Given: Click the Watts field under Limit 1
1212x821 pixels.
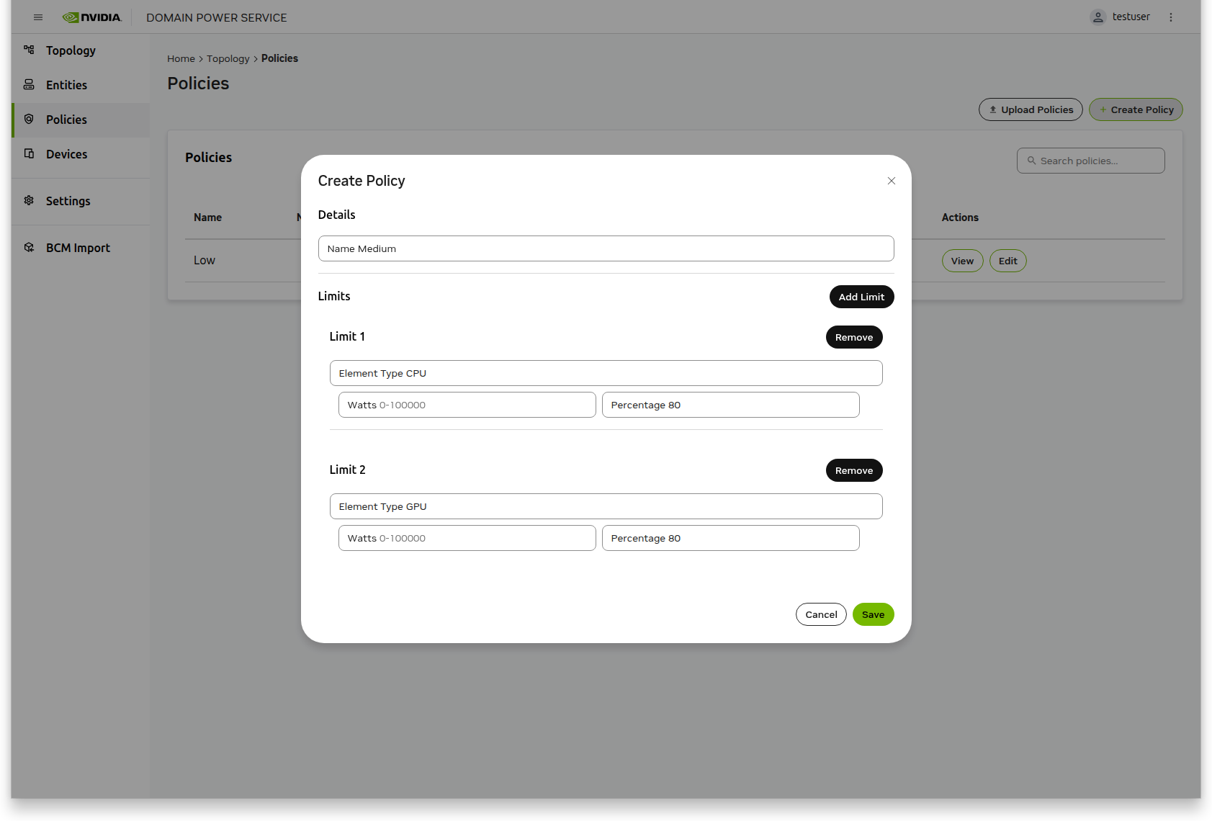Looking at the screenshot, I should (467, 405).
